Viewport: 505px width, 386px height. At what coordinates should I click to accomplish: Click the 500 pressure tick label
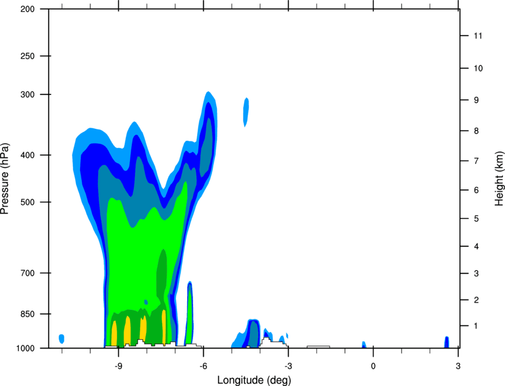pyautogui.click(x=28, y=202)
